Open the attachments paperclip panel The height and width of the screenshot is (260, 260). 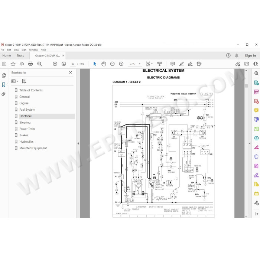[3, 94]
